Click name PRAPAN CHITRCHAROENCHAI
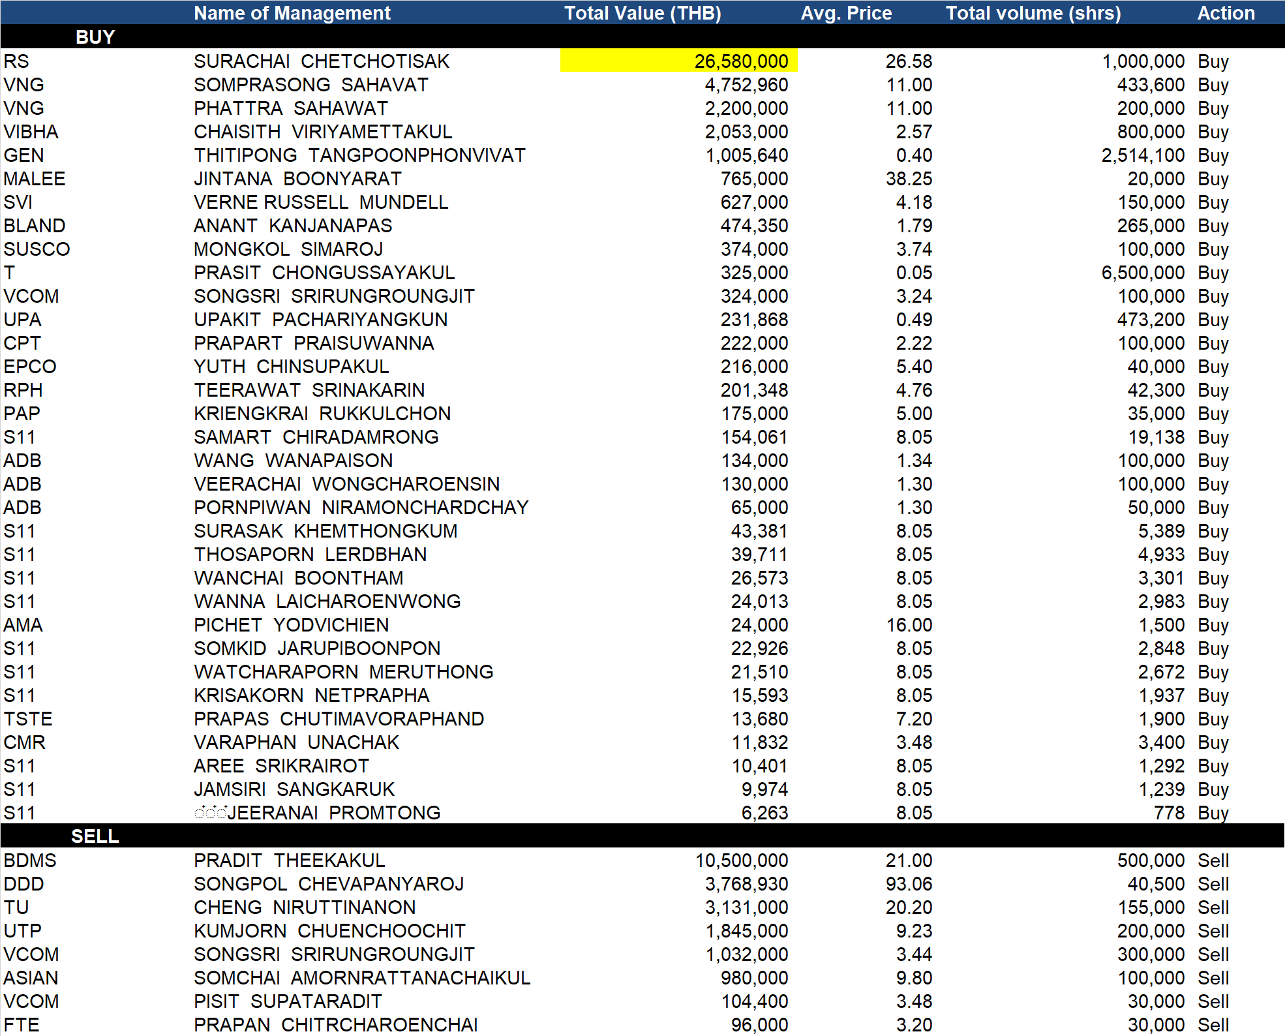The width and height of the screenshot is (1285, 1036). pyautogui.click(x=336, y=1025)
